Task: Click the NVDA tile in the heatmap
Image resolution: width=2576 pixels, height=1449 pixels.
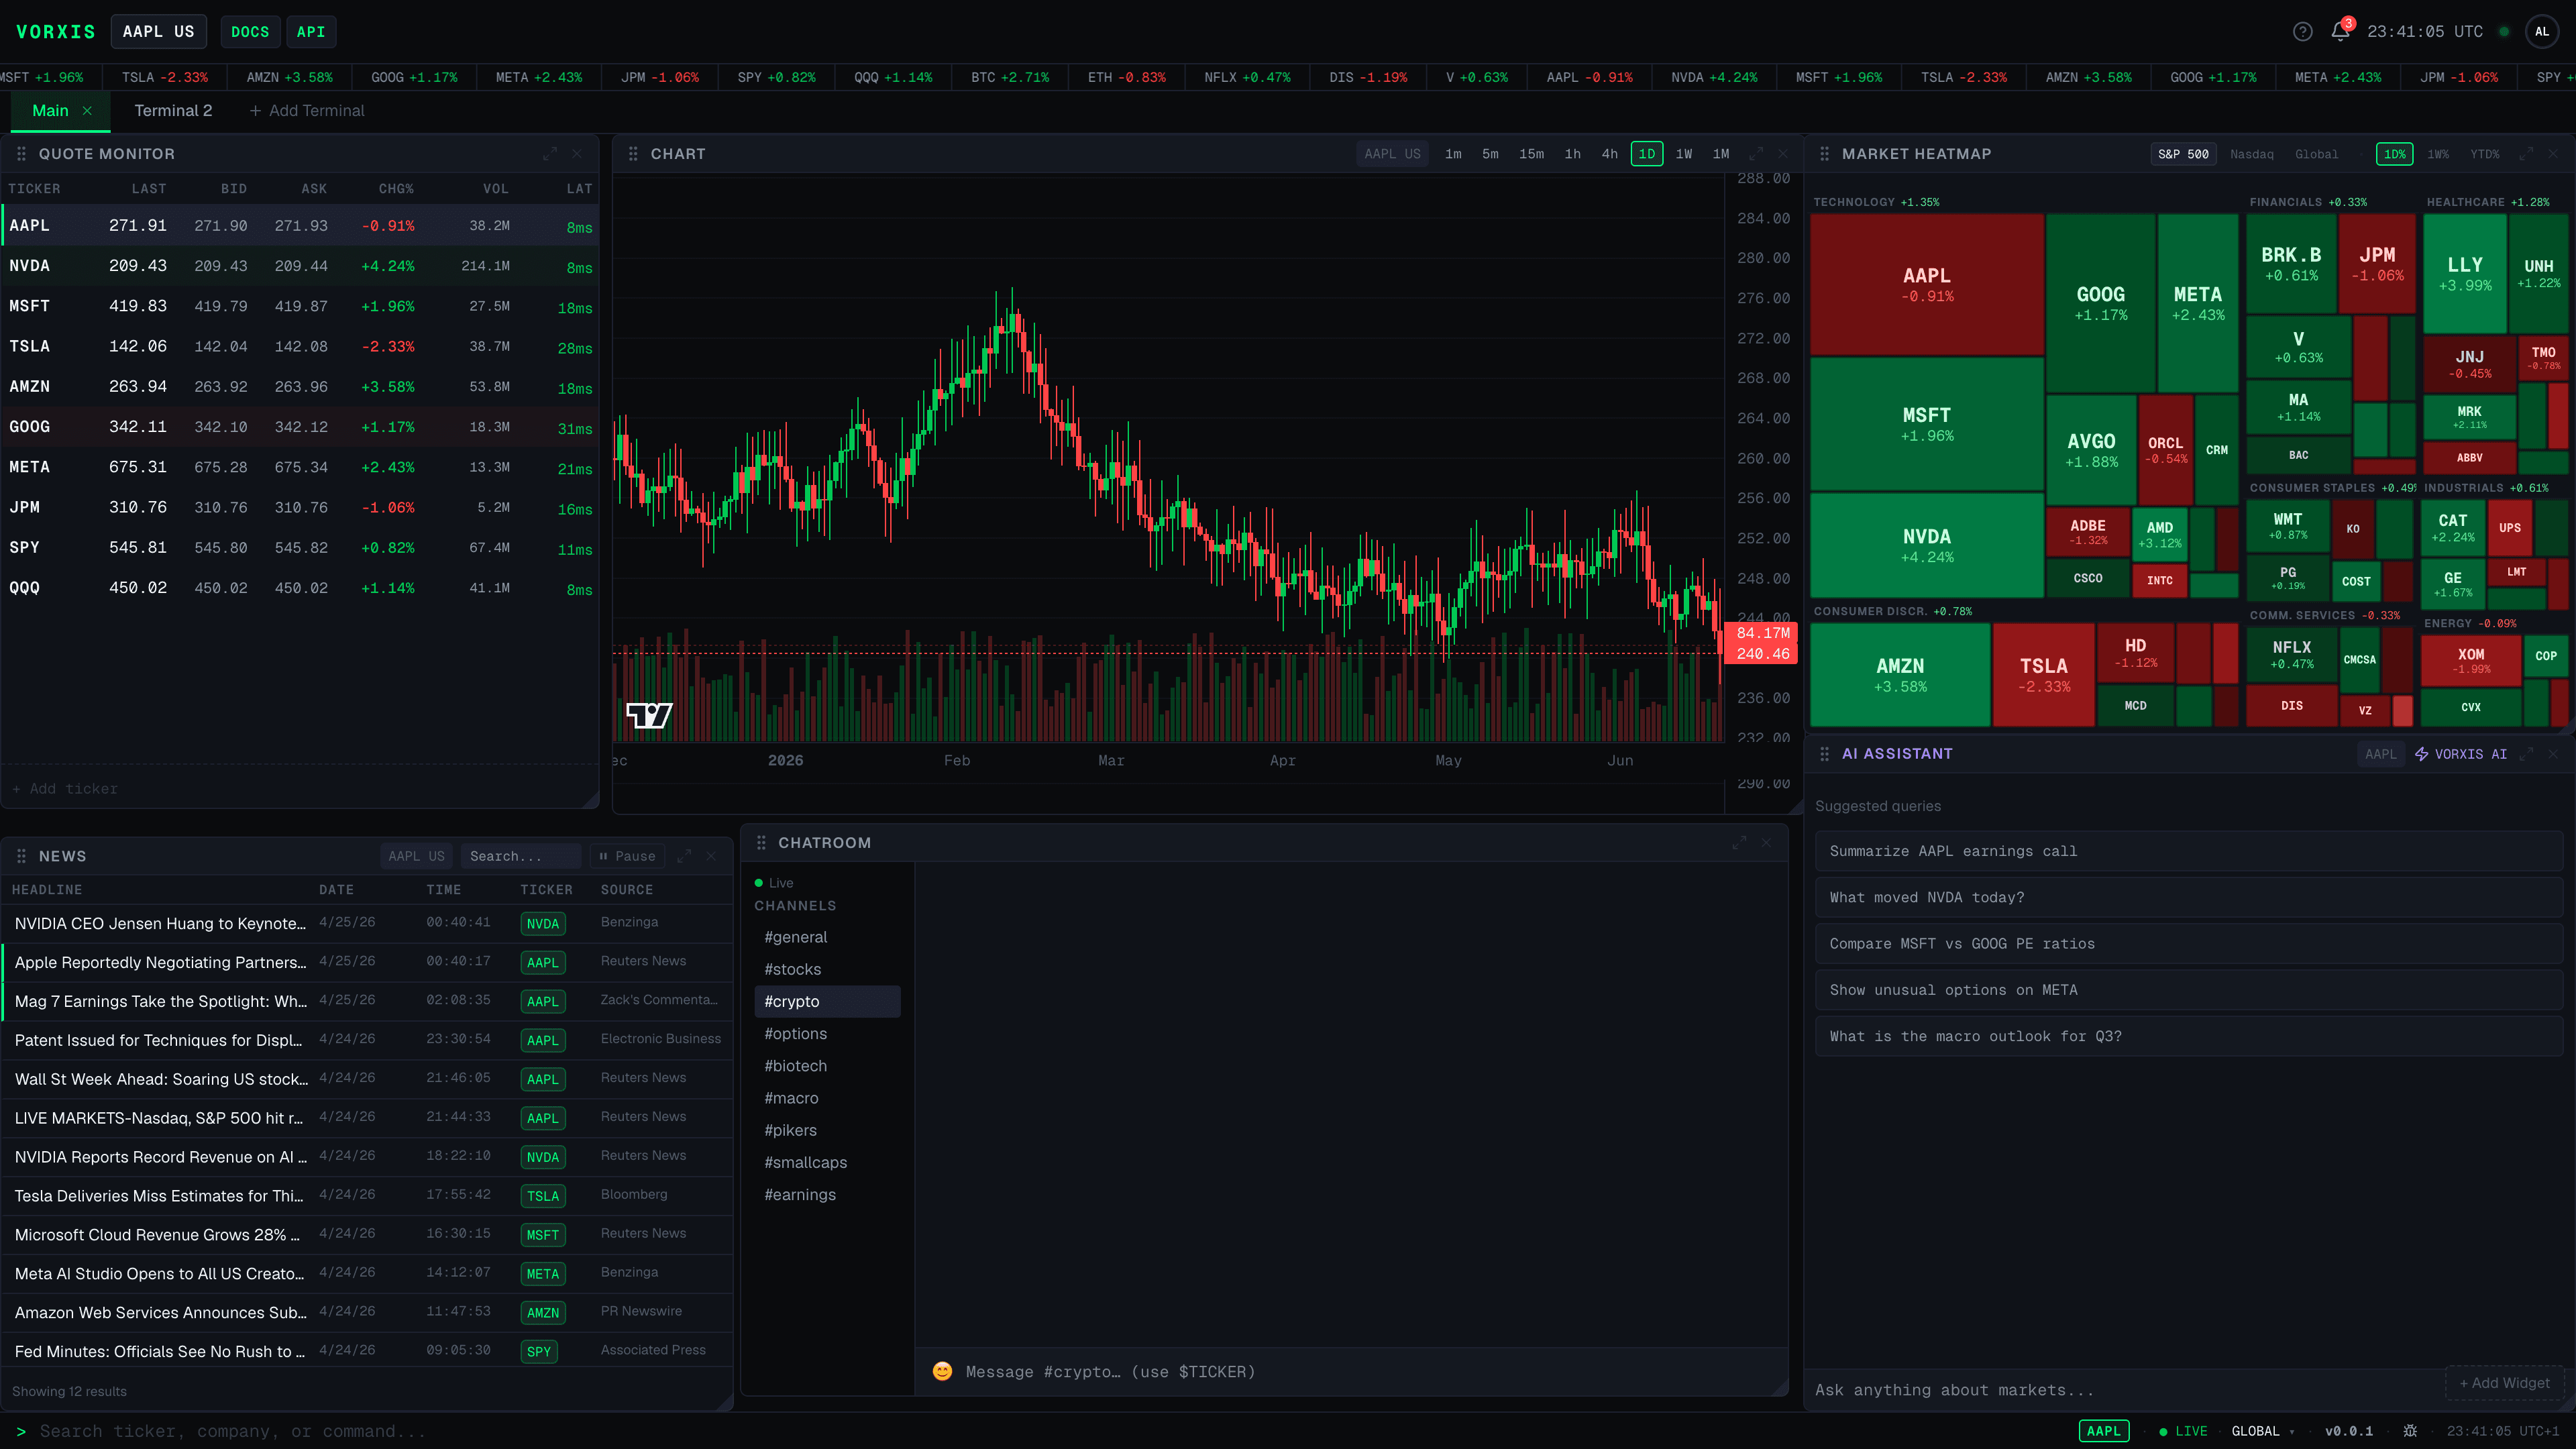Action: point(1926,545)
